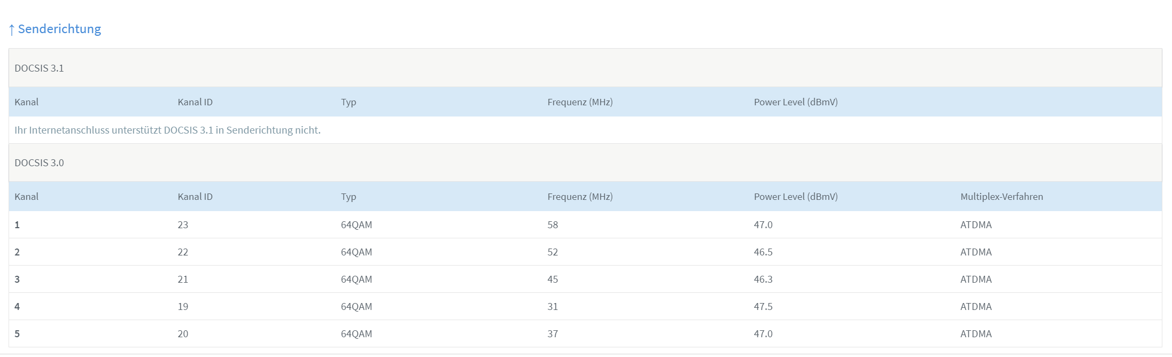Click Typ header in DOCSIS 3.1 table
Image resolution: width=1172 pixels, height=357 pixels.
348,102
